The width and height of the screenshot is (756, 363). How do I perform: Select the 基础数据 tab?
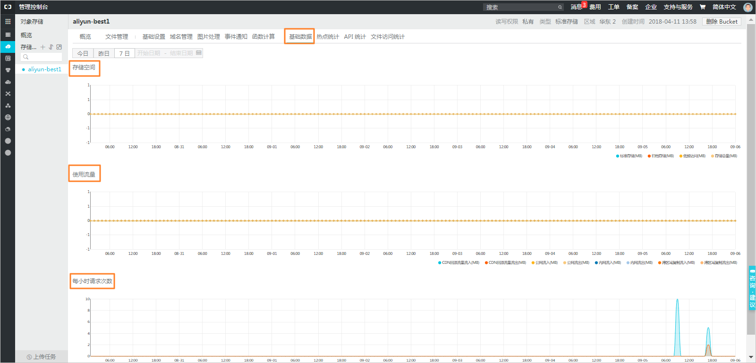coord(300,37)
